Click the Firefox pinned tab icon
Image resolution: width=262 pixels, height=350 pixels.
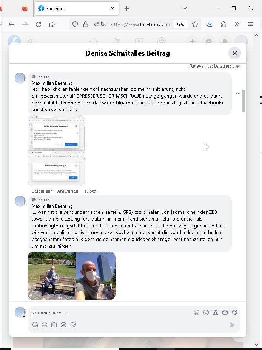coord(25,8)
